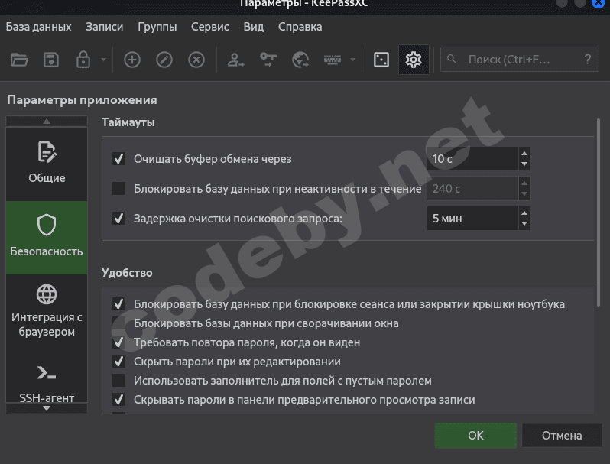Click the copy URL globe icon

click(x=300, y=60)
